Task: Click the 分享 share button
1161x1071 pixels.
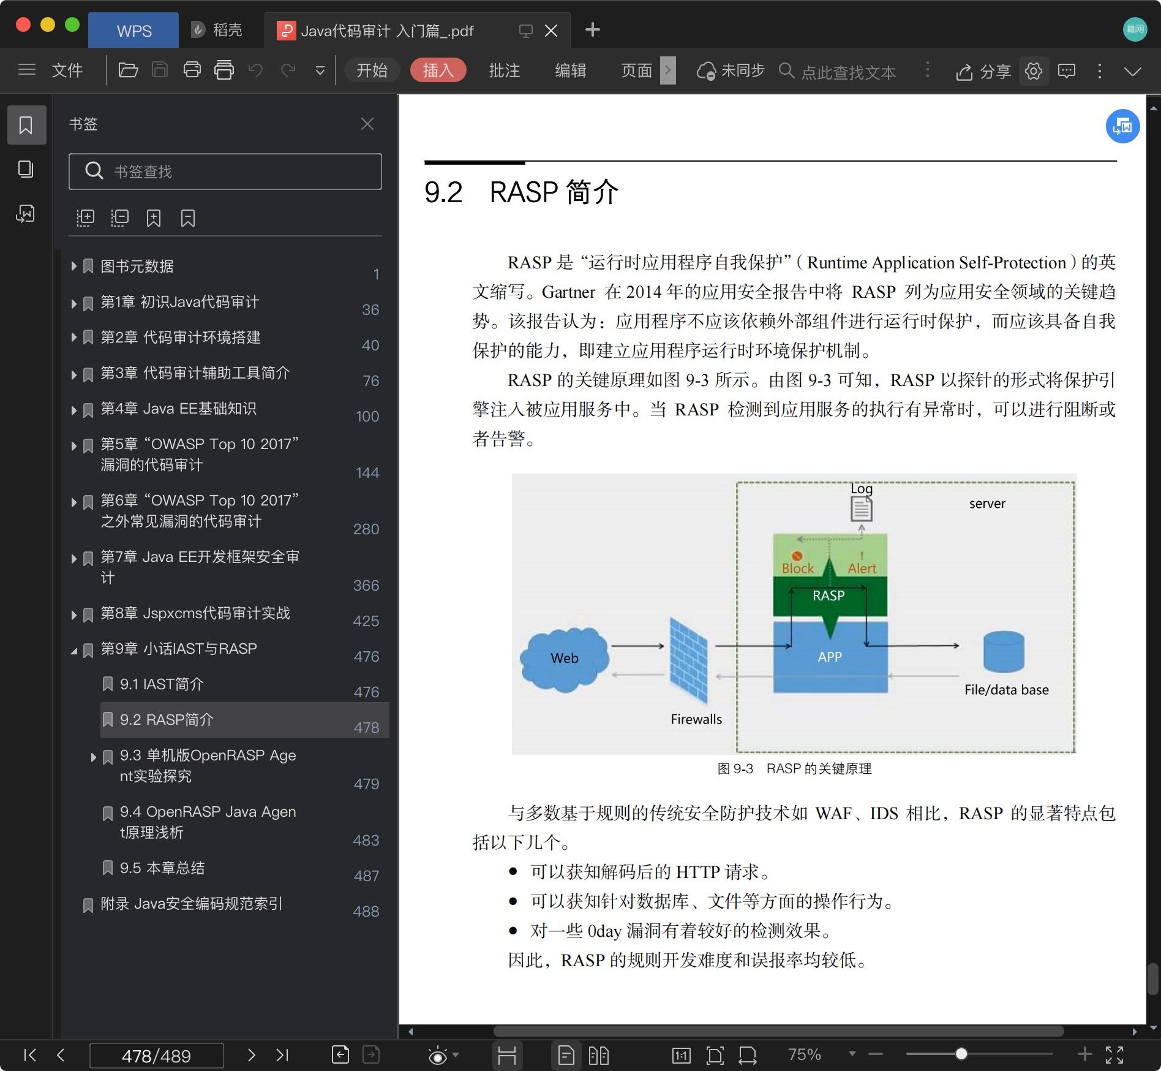Action: tap(983, 71)
